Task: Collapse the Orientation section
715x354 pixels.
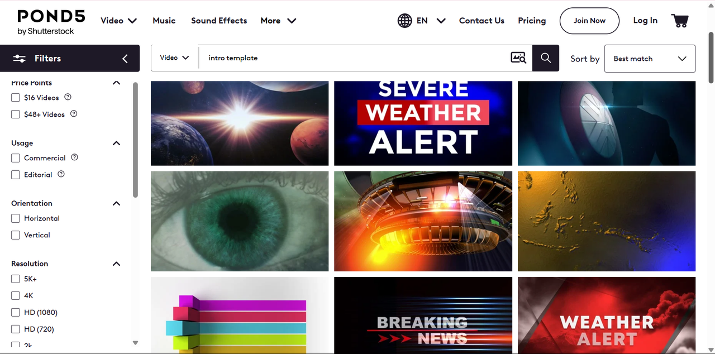Action: 116,203
